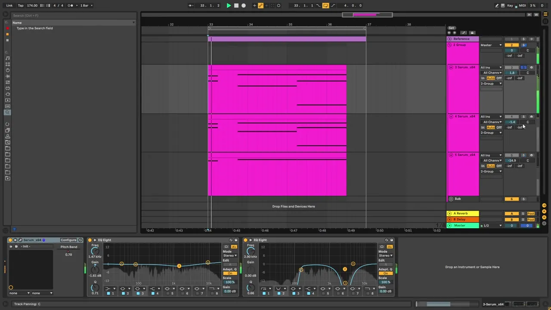Click the first EQ Eight Q knob
551x310 pixels.
tap(95, 288)
